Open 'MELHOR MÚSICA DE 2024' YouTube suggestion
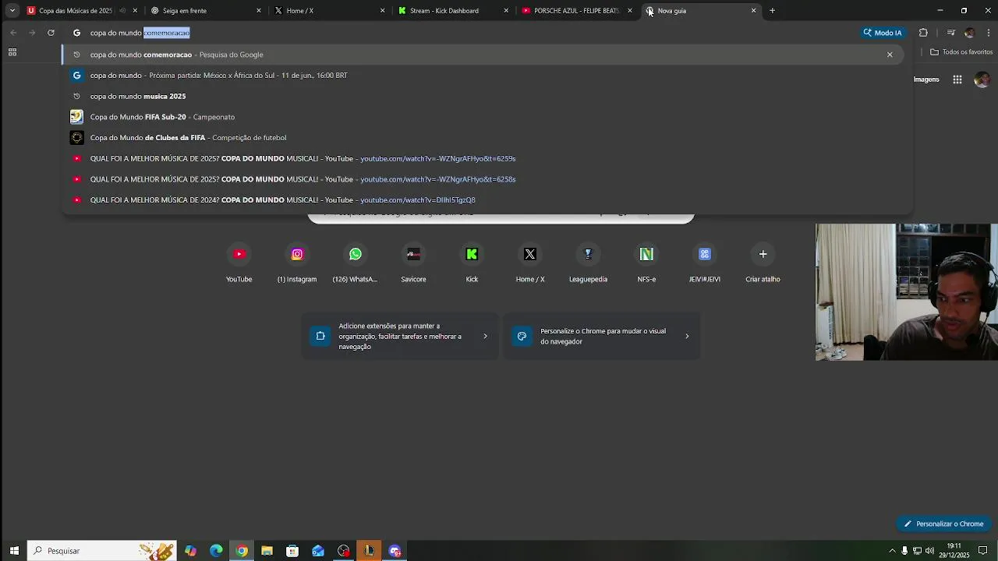 483,200
